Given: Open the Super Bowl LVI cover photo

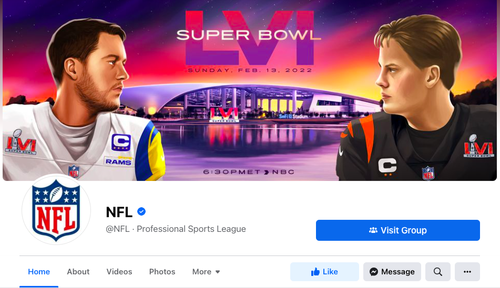Looking at the screenshot, I should tap(250, 90).
